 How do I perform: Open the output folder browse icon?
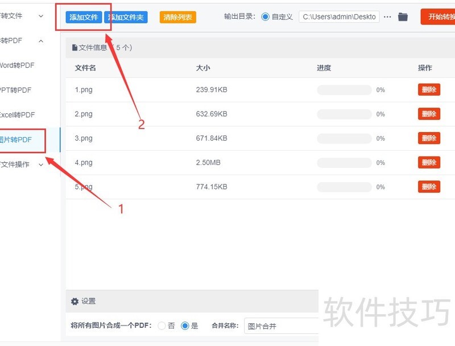[403, 17]
